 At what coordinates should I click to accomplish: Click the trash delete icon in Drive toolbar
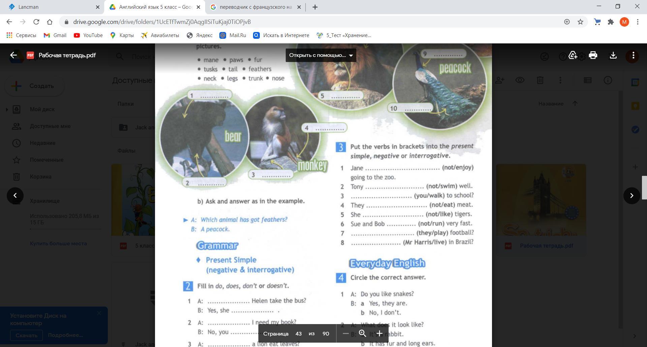click(x=540, y=80)
